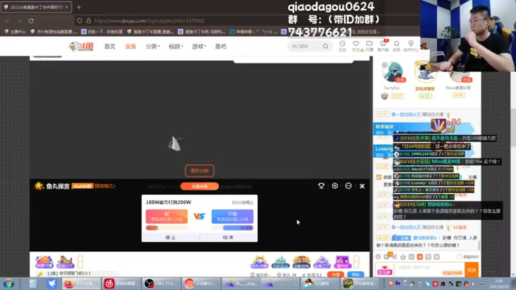516x290 pixels.
Task: Click the 自动隐藏 orange badge
Action: pyautogui.click(x=83, y=186)
